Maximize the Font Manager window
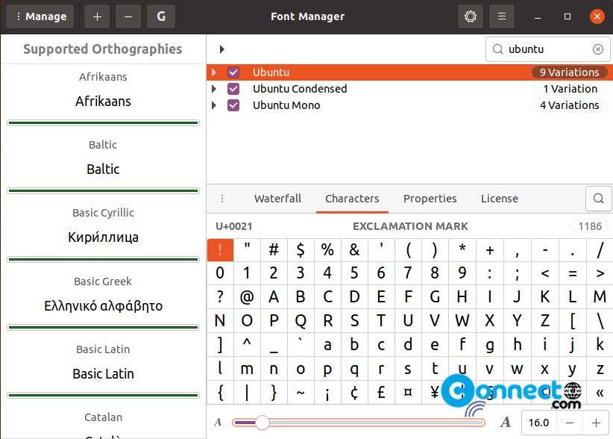613x439 pixels. click(x=568, y=16)
